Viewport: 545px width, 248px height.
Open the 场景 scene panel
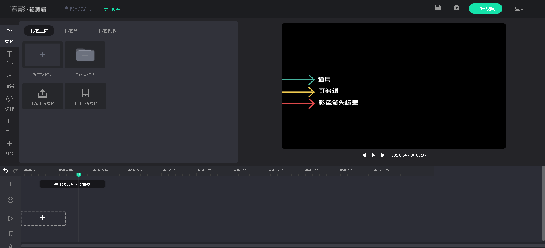click(9, 81)
